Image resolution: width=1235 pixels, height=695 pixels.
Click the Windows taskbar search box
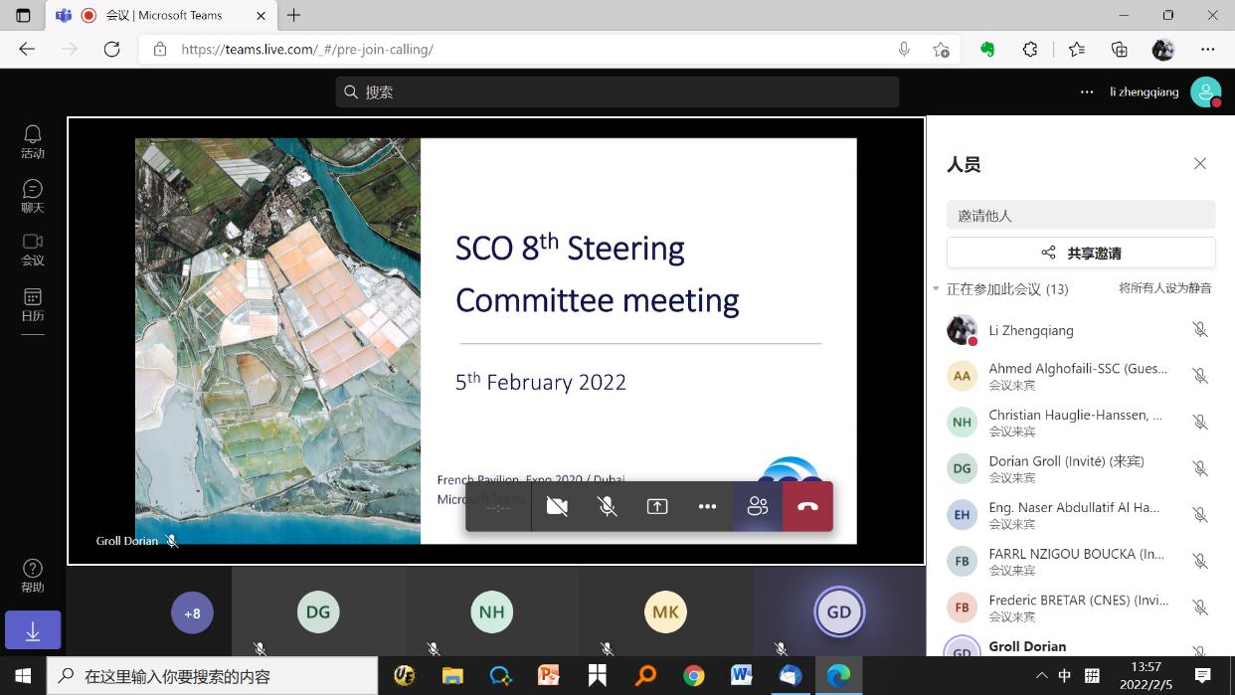(212, 676)
